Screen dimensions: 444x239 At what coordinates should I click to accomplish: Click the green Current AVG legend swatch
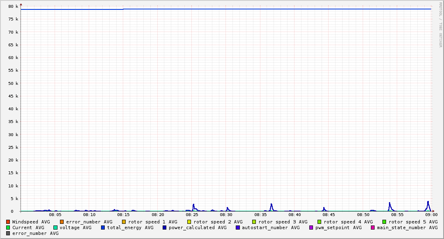click(8, 228)
